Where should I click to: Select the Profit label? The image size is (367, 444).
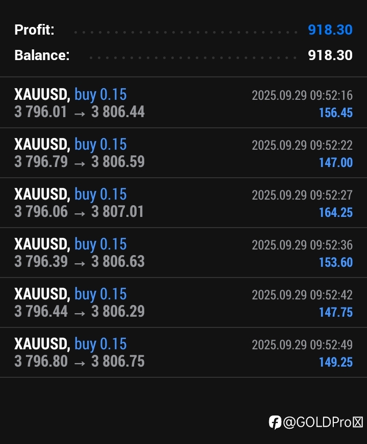click(x=34, y=30)
